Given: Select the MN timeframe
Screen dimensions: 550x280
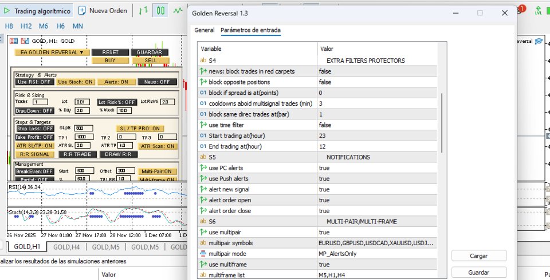Looking at the screenshot, I should (78, 26).
